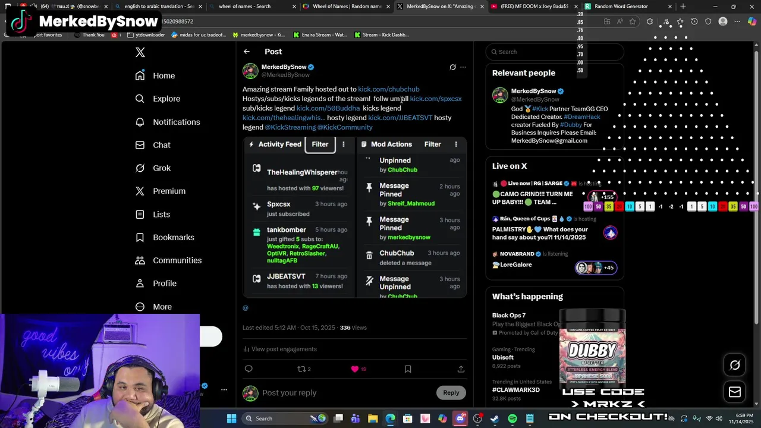This screenshot has height=428, width=761.
Task: Open the Activity Feed screenshot image
Action: pyautogui.click(x=354, y=217)
